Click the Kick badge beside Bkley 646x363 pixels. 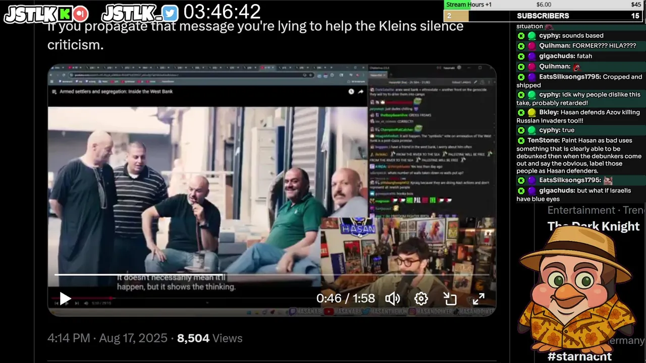(521, 112)
